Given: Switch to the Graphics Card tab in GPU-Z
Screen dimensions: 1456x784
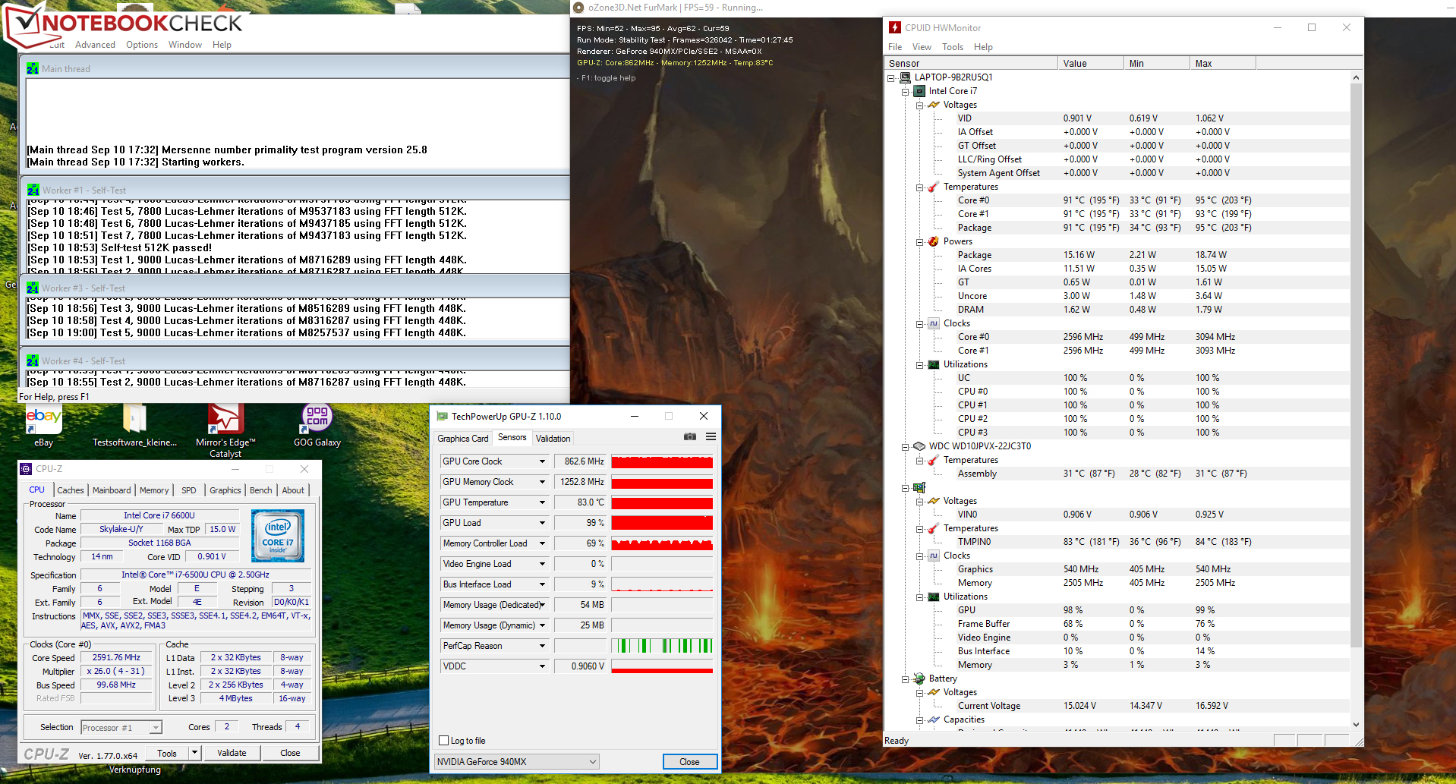Looking at the screenshot, I should [463, 439].
